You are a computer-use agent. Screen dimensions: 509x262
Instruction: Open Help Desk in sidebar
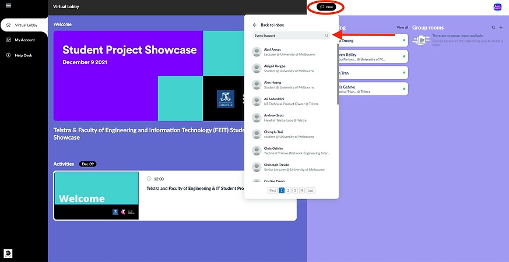pyautogui.click(x=24, y=55)
